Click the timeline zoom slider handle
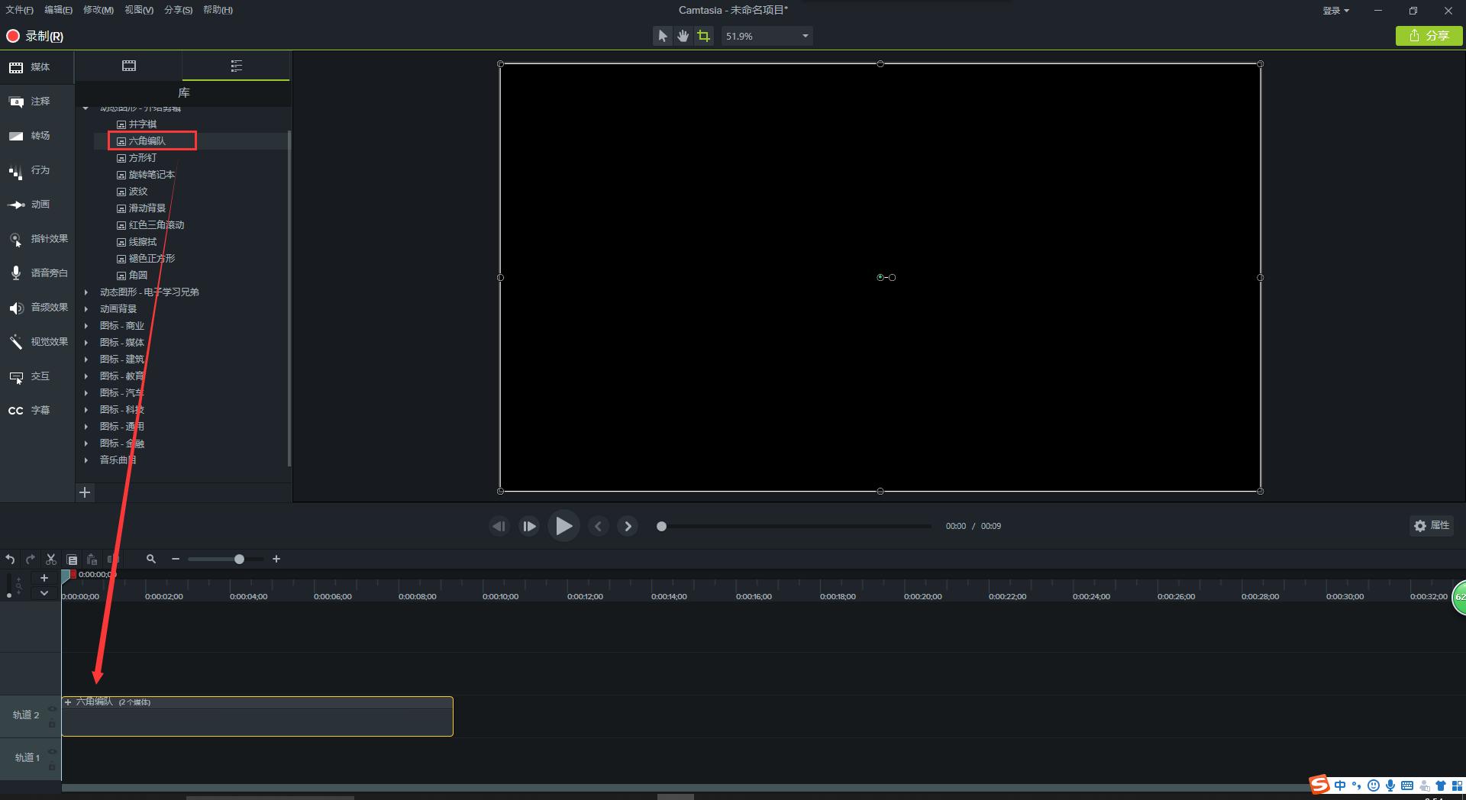Image resolution: width=1466 pixels, height=800 pixels. [239, 560]
